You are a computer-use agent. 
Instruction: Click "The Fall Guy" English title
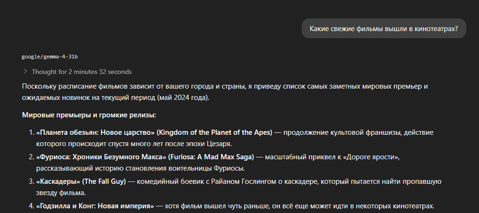click(104, 181)
